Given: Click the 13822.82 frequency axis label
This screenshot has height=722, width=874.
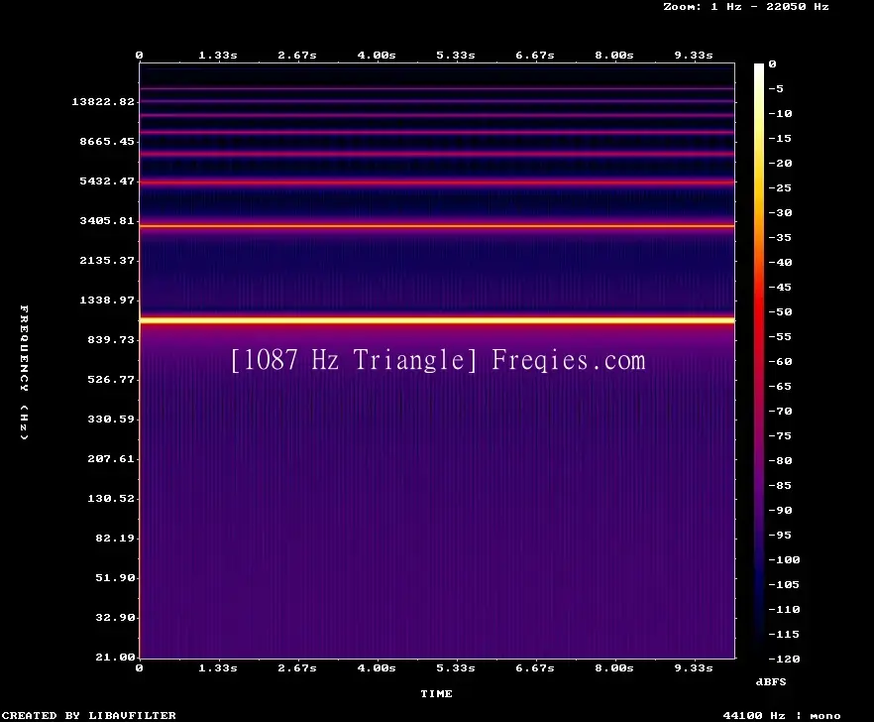Looking at the screenshot, I should click(103, 101).
